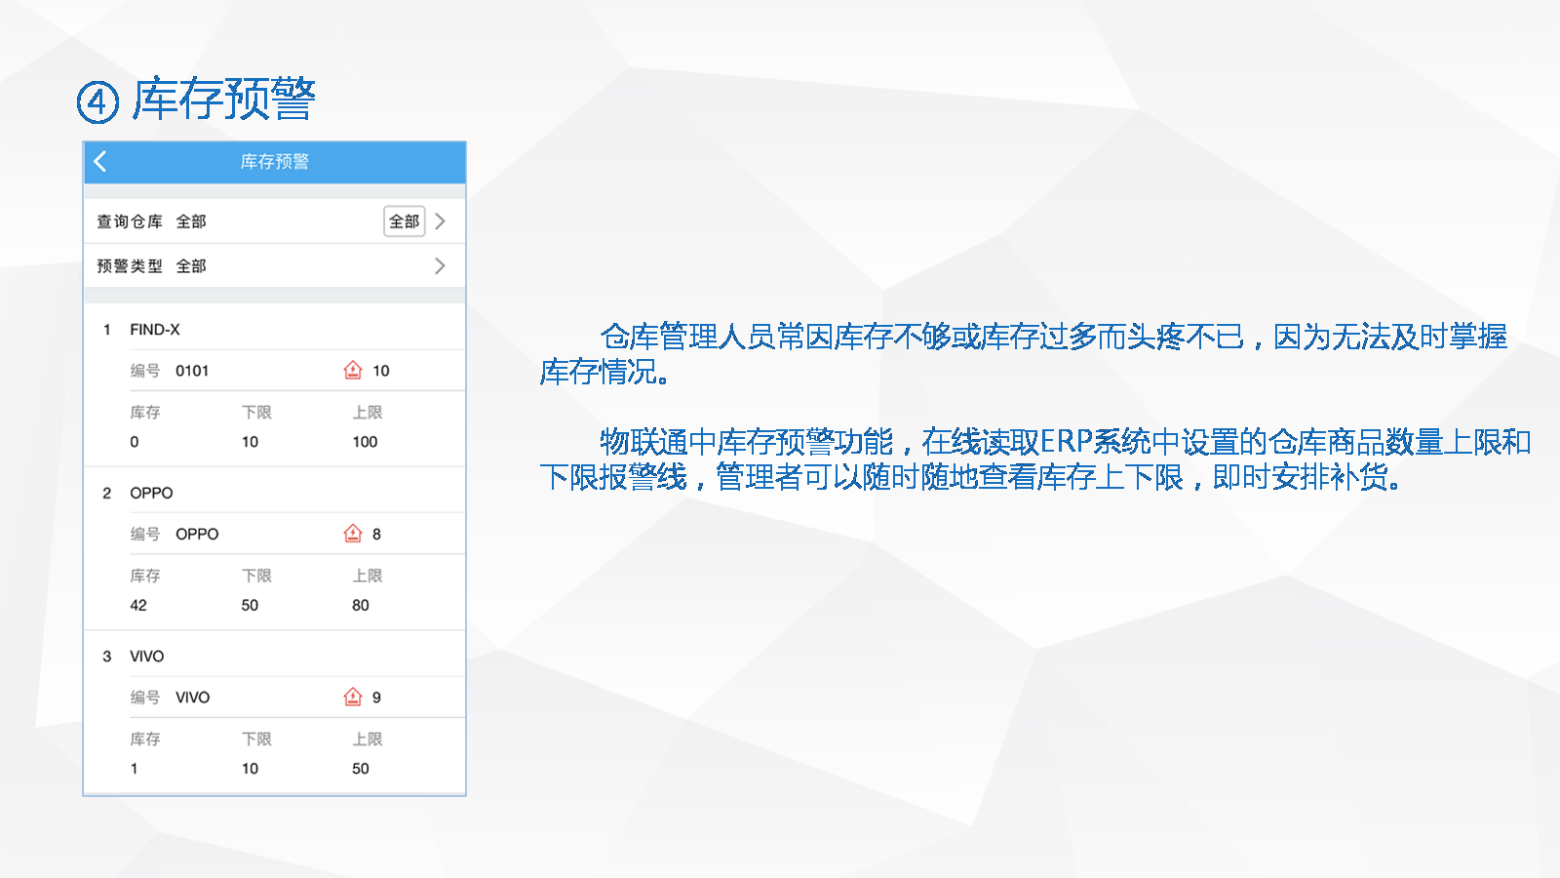Expand the 查询仓库 chevron arrow
This screenshot has width=1560, height=878.
tap(441, 221)
